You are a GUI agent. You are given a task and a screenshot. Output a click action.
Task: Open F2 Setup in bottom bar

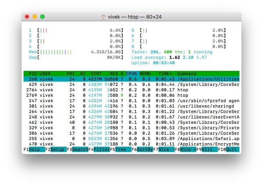[56, 149]
